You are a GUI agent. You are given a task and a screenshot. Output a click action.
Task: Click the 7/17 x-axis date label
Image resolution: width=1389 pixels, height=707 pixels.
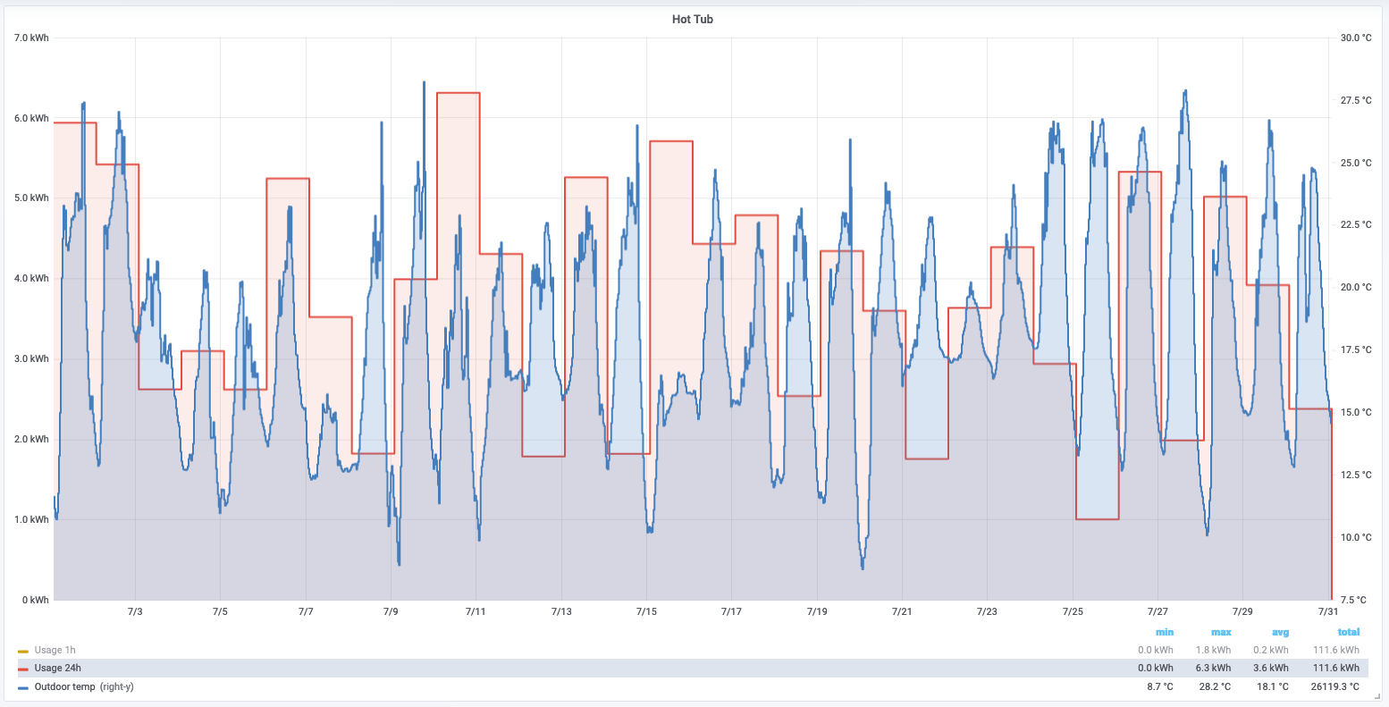click(x=731, y=611)
